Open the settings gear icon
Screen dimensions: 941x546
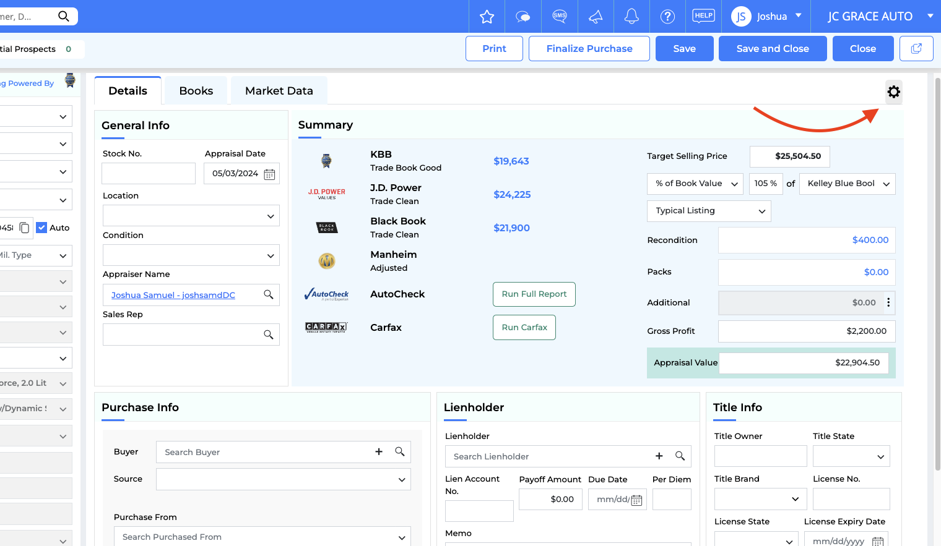point(893,92)
